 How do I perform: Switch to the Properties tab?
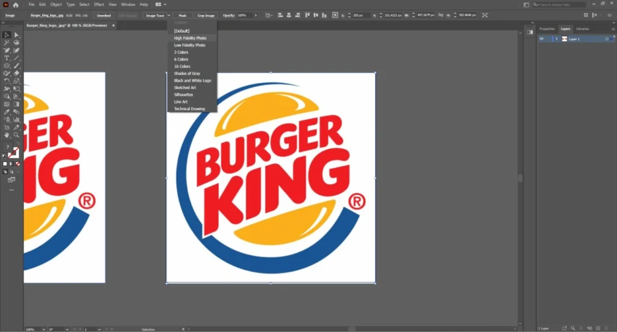547,29
